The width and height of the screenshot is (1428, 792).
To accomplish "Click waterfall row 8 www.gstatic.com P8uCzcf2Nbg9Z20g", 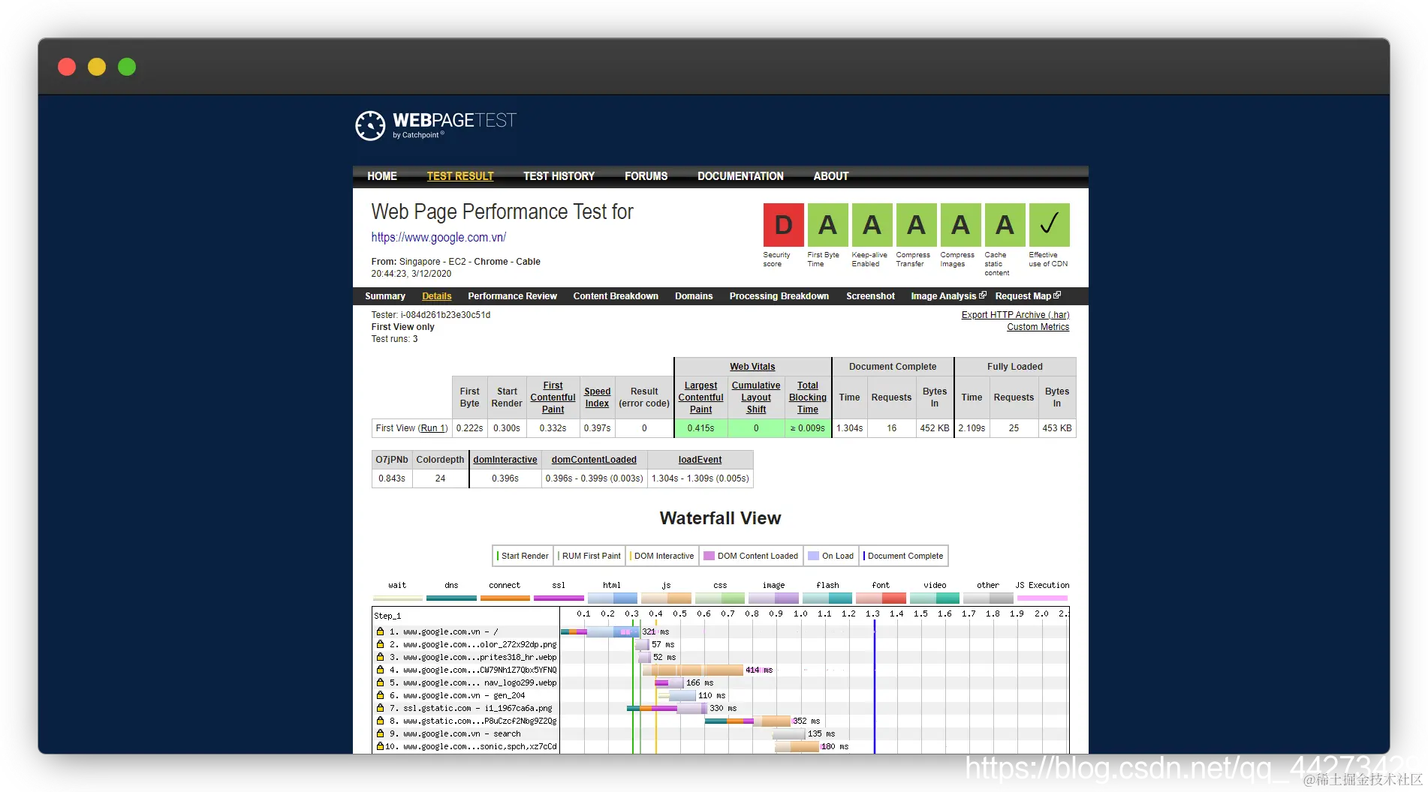I will (465, 721).
